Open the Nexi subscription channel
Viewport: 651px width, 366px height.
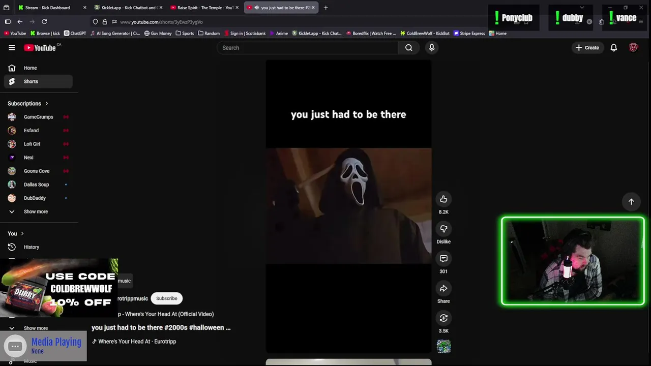tap(38, 158)
